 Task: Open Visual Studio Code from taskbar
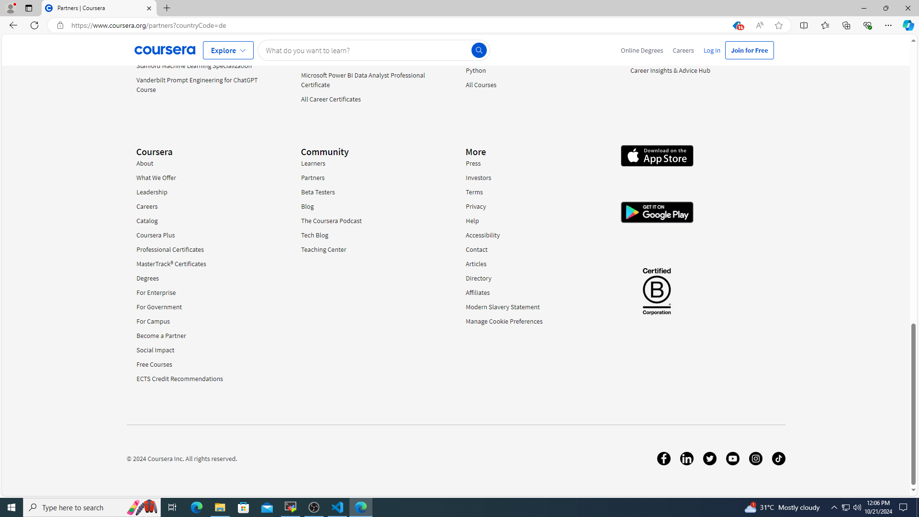(337, 507)
